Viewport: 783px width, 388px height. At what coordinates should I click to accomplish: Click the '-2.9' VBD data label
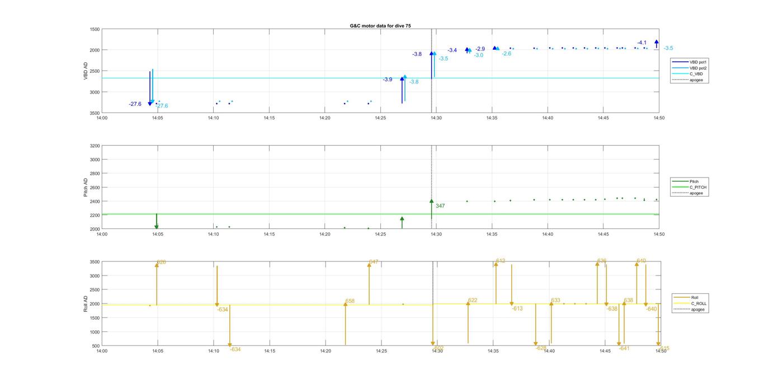click(480, 49)
